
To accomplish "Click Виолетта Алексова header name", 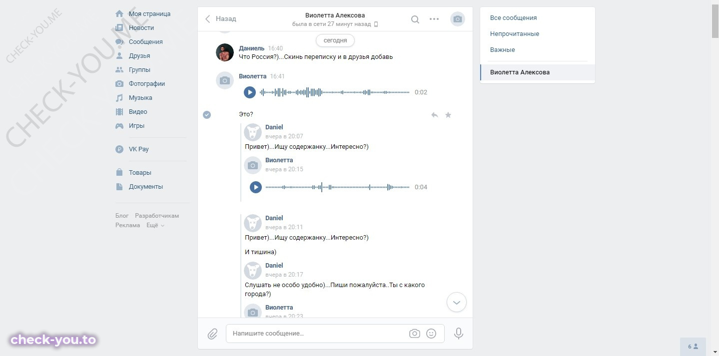I will pyautogui.click(x=335, y=15).
